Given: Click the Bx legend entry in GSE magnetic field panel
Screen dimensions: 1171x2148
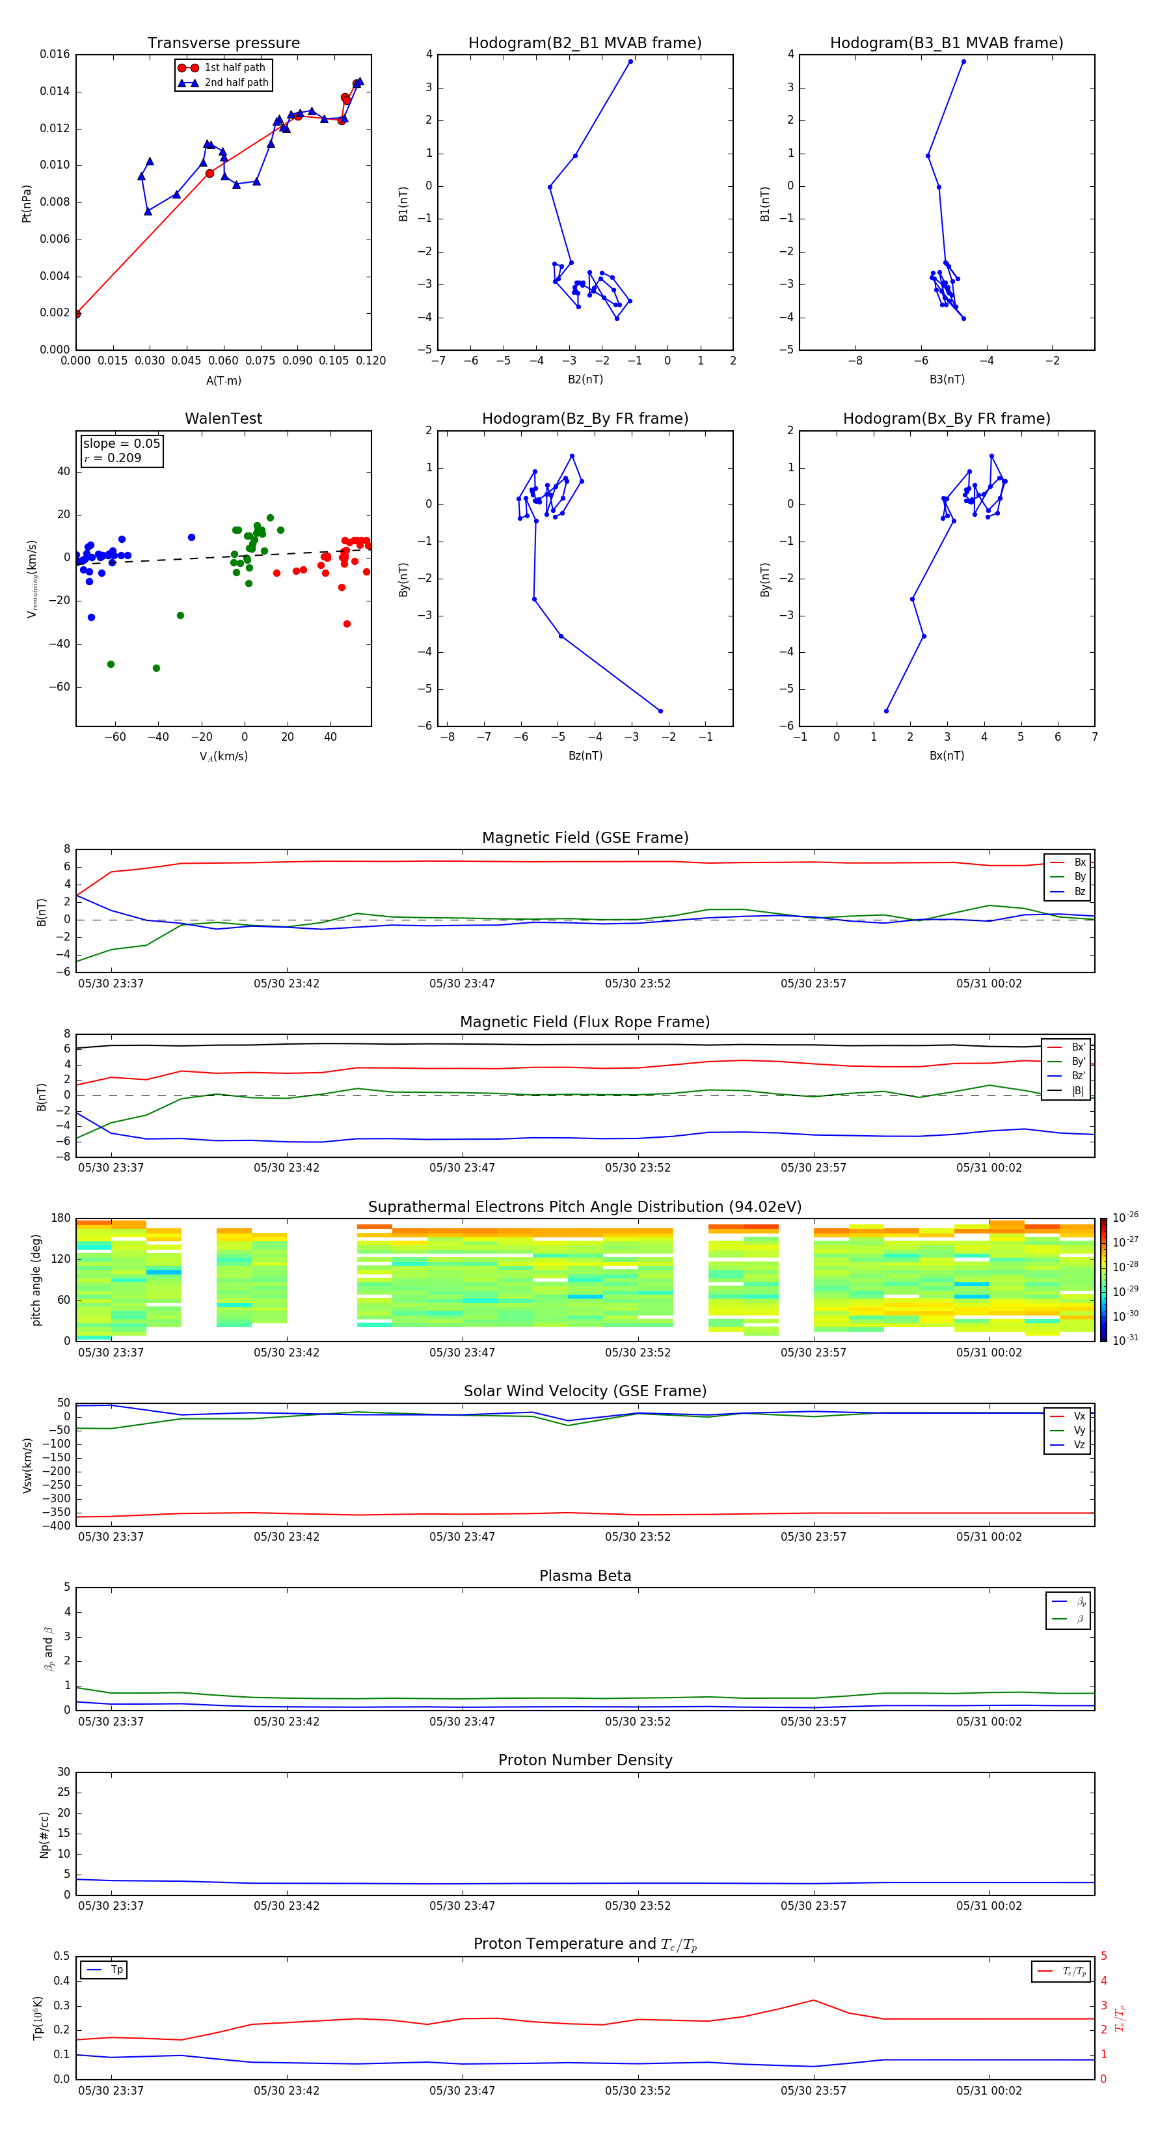Looking at the screenshot, I should point(1068,862).
